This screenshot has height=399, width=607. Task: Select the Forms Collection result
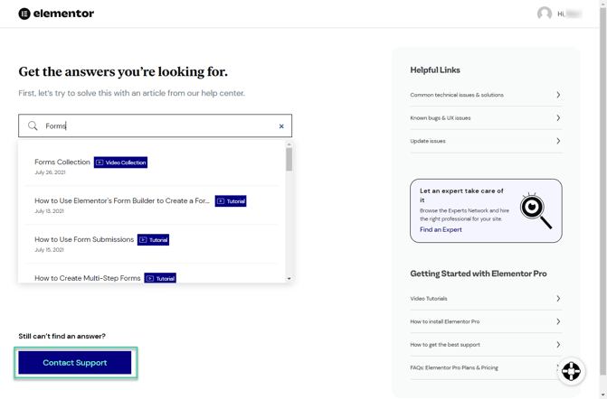click(62, 162)
